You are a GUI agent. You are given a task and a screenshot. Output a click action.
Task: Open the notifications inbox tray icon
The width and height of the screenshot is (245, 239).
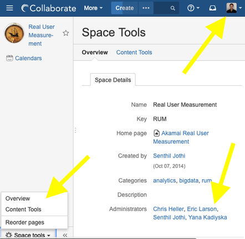click(x=213, y=8)
